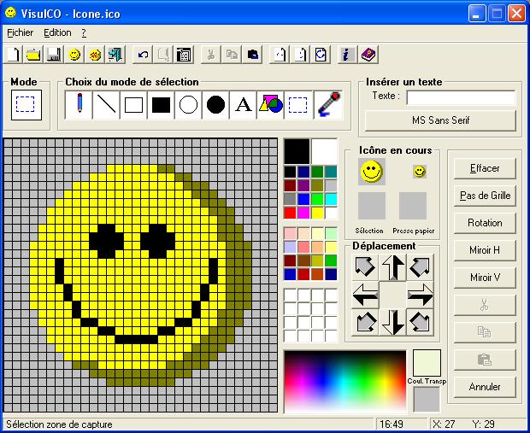Select the filled black rectangle tool
This screenshot has height=433, width=530.
pyautogui.click(x=161, y=105)
